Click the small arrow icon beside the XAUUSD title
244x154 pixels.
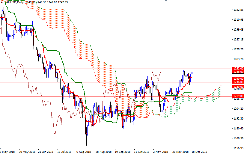coord(1,2)
